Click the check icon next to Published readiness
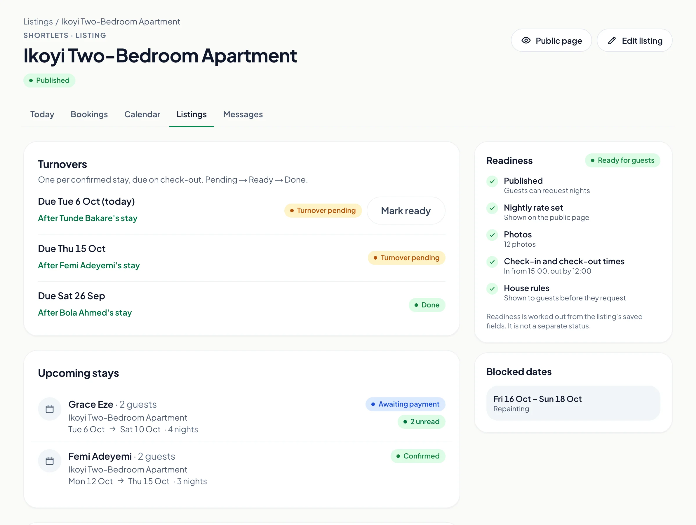The image size is (696, 525). pos(492,181)
